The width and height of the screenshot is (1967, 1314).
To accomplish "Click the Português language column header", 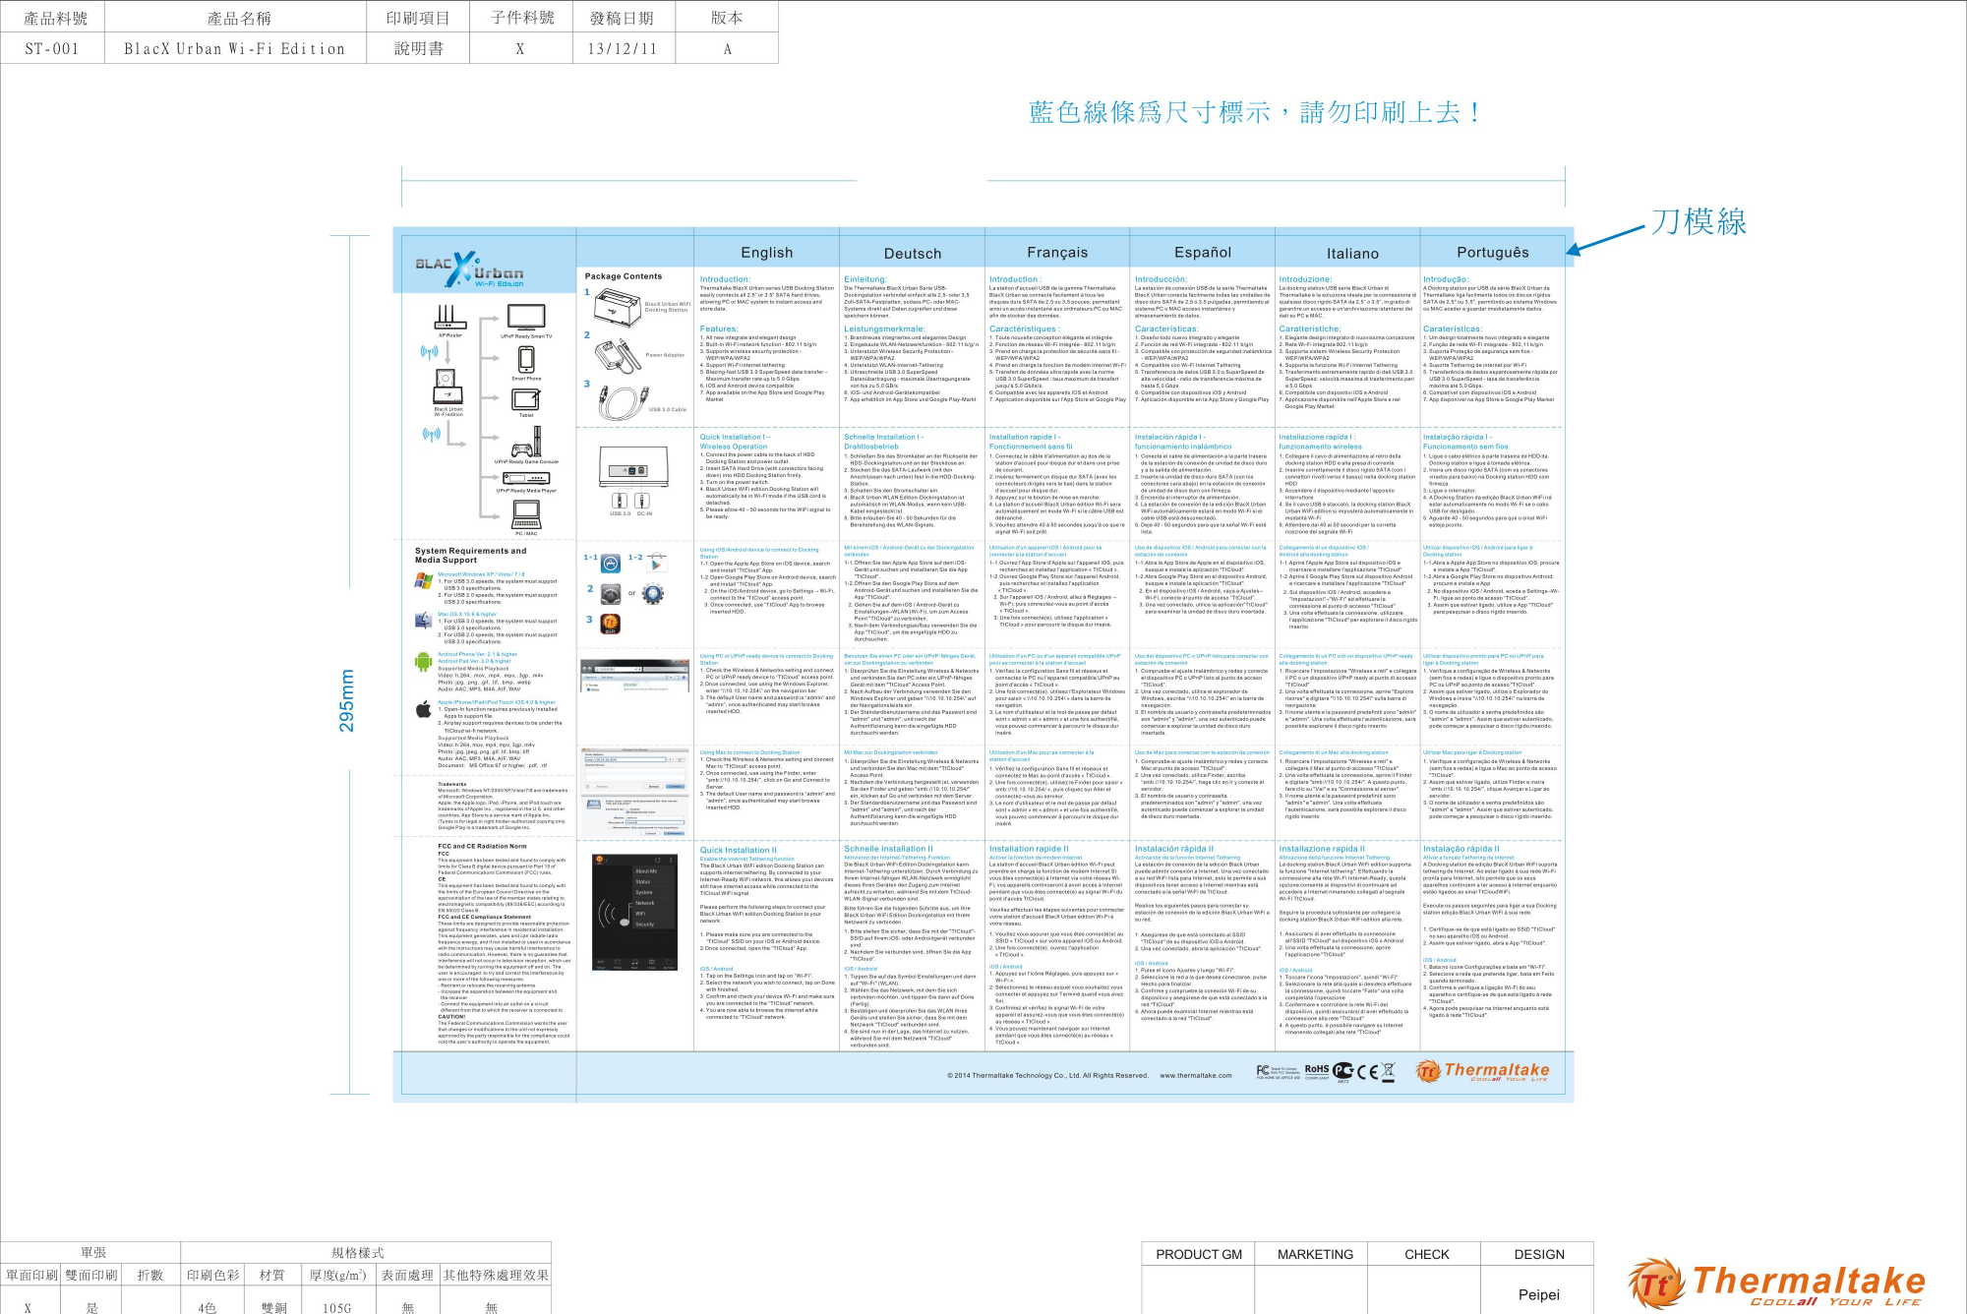I will [x=1492, y=253].
